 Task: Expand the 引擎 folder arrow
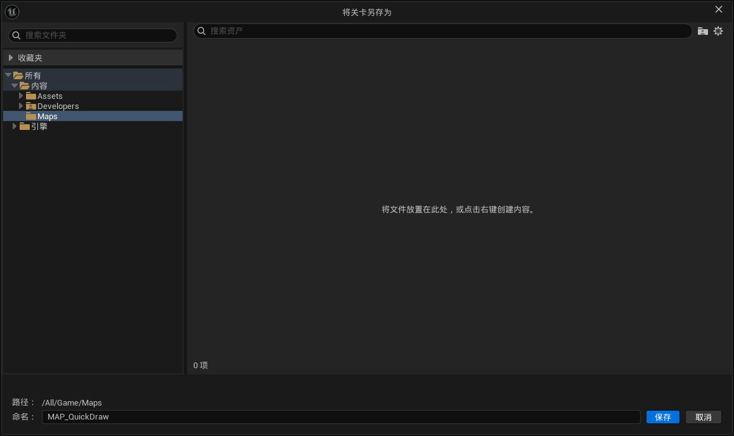pyautogui.click(x=15, y=126)
